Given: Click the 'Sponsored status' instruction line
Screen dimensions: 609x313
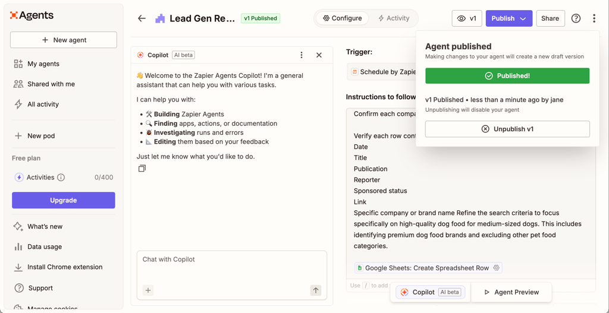Looking at the screenshot, I should 380,191.
